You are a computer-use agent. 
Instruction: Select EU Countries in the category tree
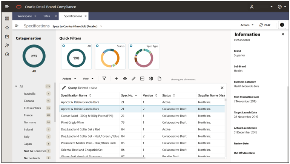click(x=32, y=108)
